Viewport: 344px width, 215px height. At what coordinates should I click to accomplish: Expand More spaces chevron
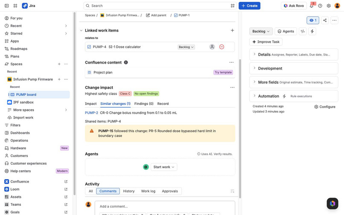coord(66,110)
